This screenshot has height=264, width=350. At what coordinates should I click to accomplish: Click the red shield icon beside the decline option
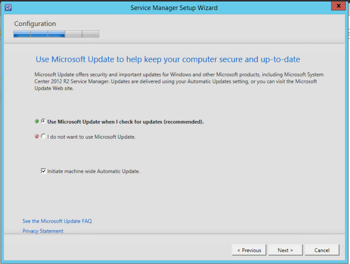[x=37, y=136]
